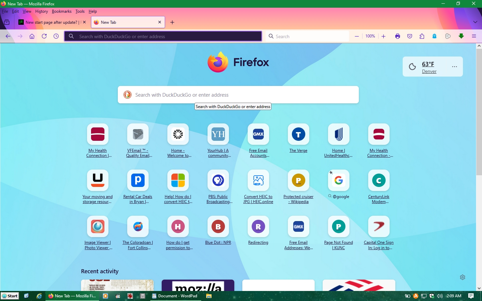482x301 pixels.
Task: Open the Windows Start button
Action: [10, 296]
